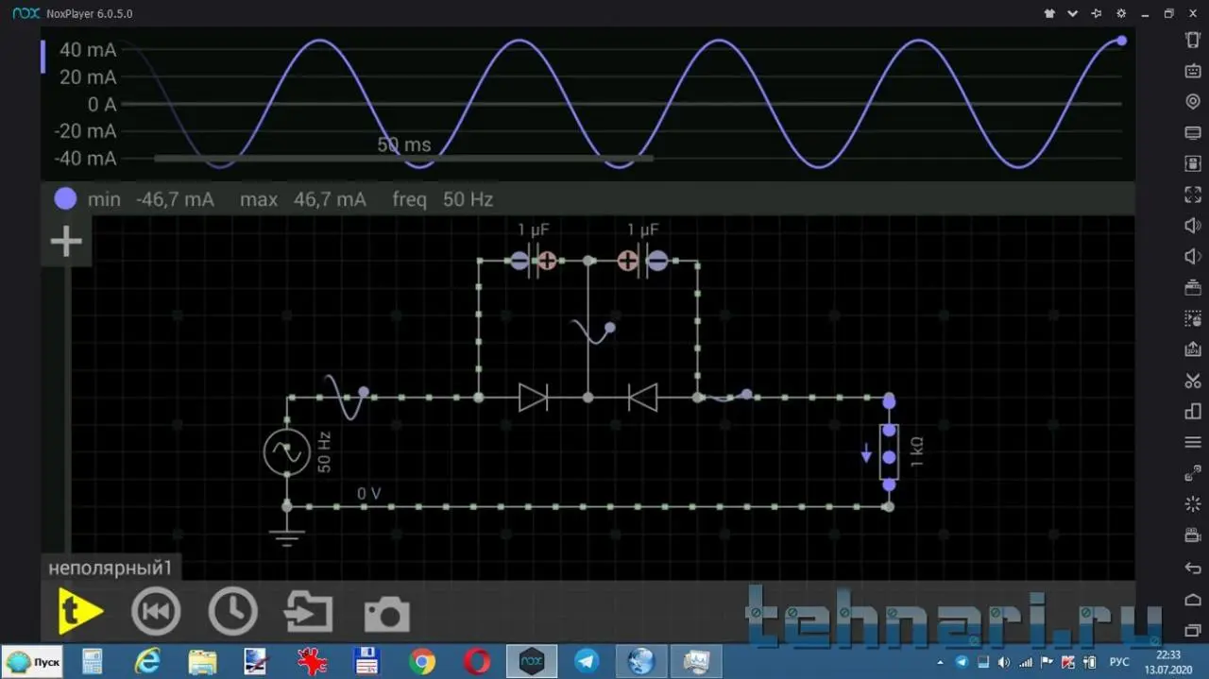Click the Nox pin window icon
Viewport: 1209px width, 679px height.
coord(1097,14)
